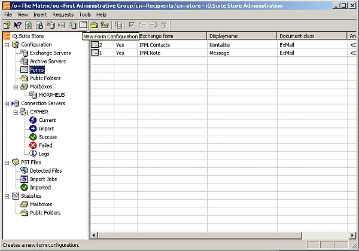Select Detected Files under PST Files

tap(45, 170)
